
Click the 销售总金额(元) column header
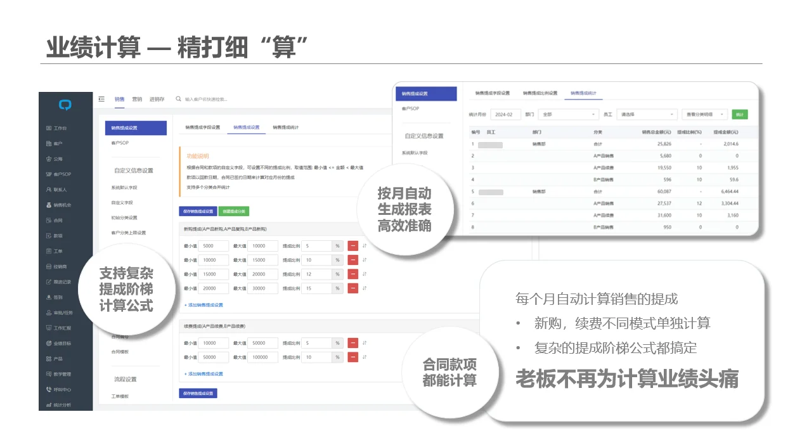[x=656, y=132]
